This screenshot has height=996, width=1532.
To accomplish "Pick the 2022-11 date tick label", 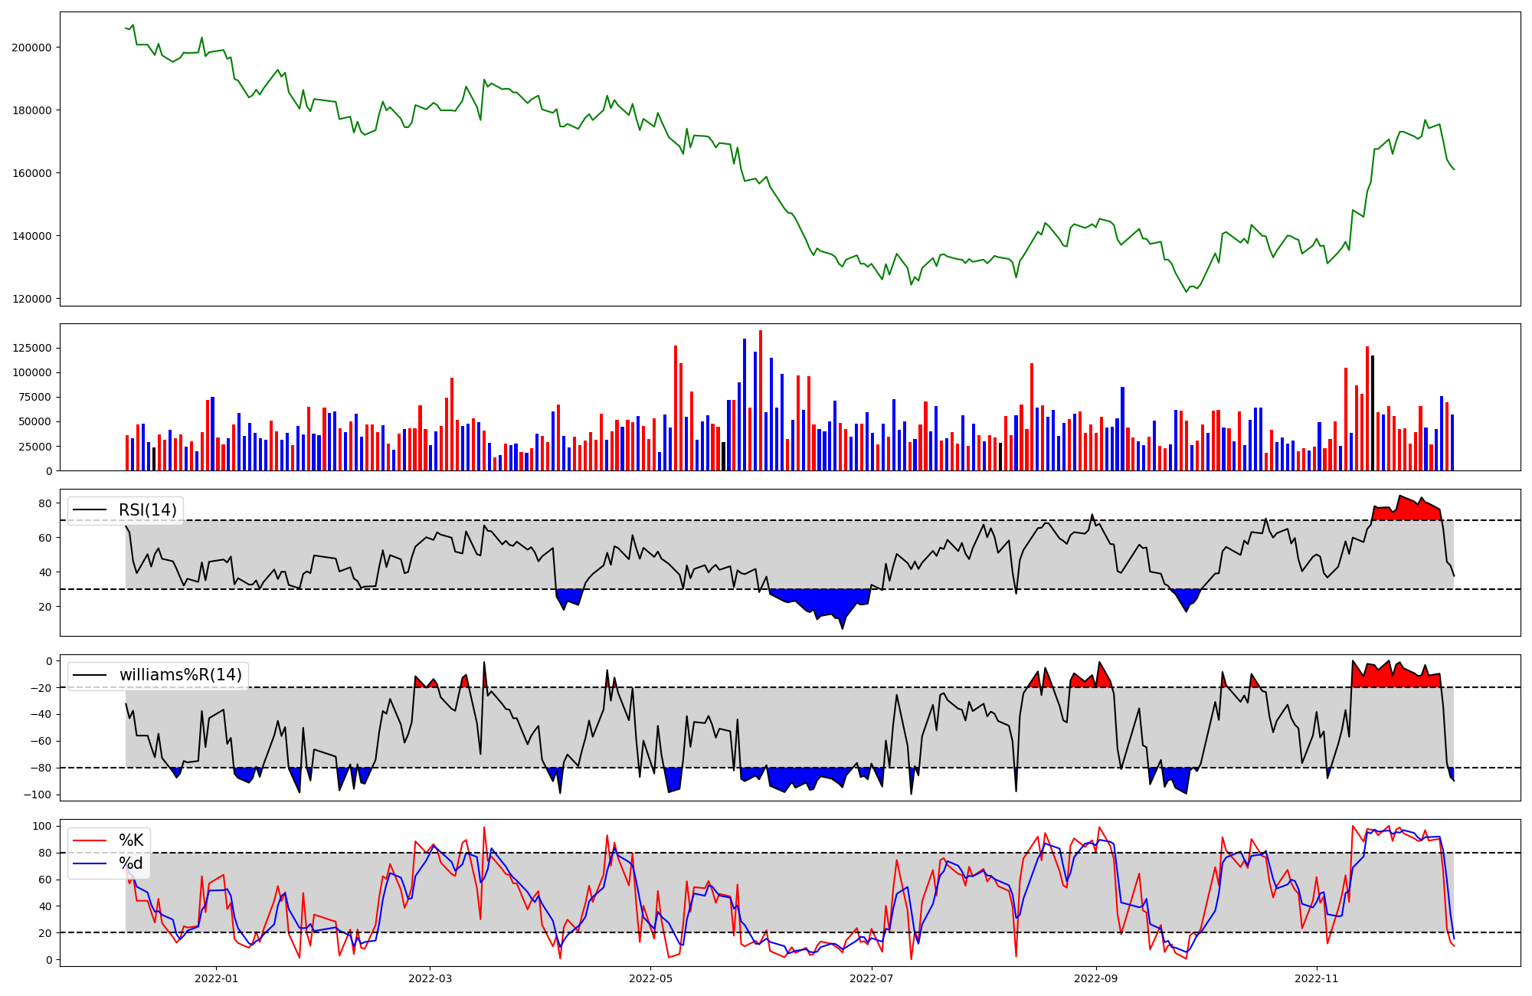I will pyautogui.click(x=1316, y=978).
